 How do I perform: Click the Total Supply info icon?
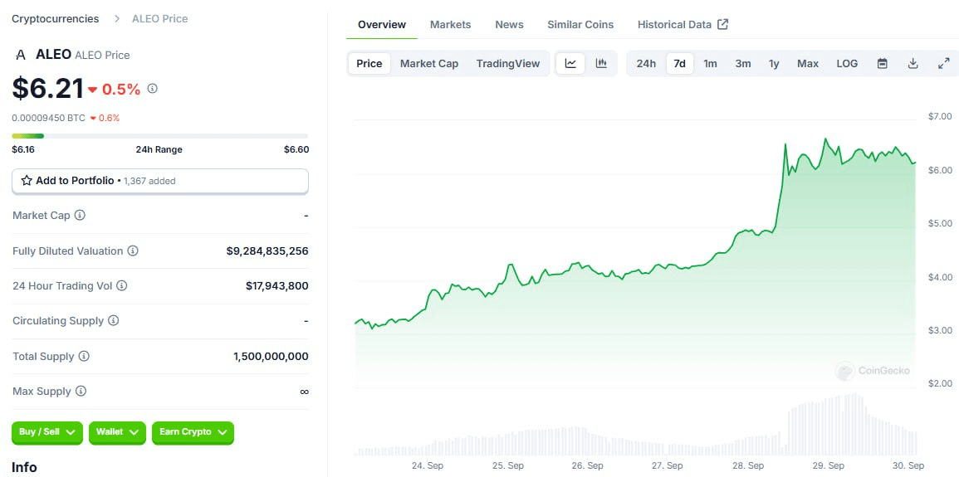click(x=84, y=356)
